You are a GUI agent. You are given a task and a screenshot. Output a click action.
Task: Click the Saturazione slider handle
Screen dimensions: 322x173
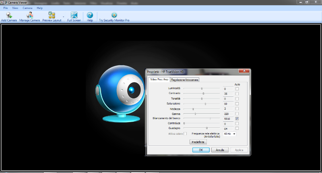205,104
